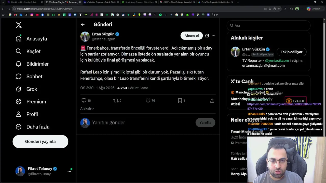Click the browser address bar URL
Screen dimensions: 326x183
[45, 9]
